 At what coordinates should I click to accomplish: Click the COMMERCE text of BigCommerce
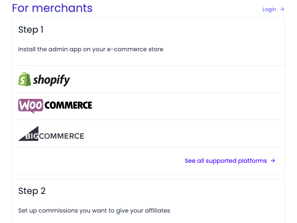62,136
